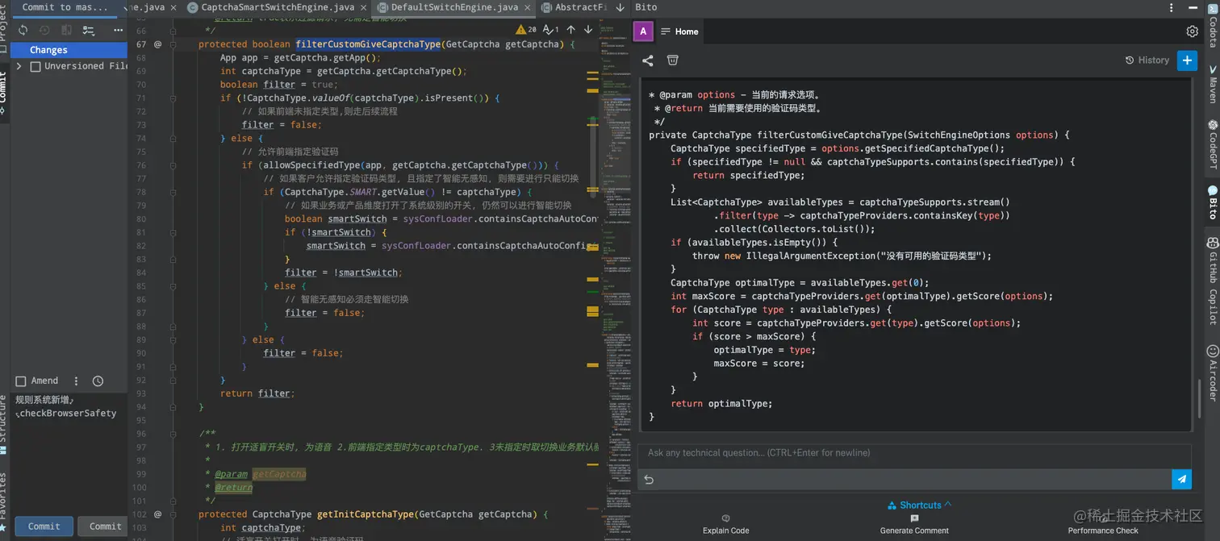Switch to DefaultSwitchEngine.java tab
Viewport: 1220px width, 541px height.
tap(454, 7)
